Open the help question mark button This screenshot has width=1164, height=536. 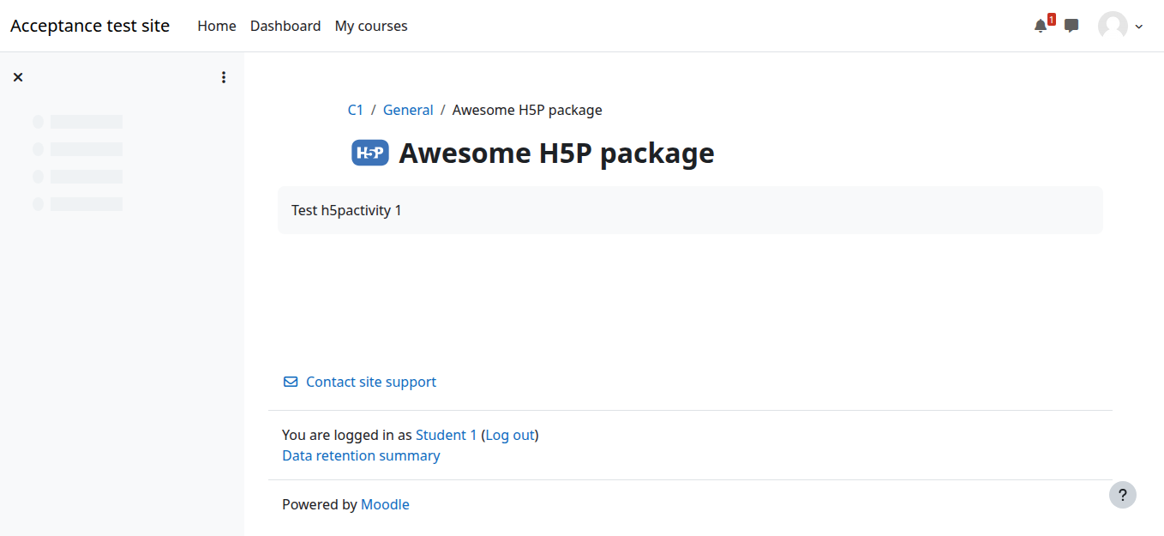[x=1122, y=495]
